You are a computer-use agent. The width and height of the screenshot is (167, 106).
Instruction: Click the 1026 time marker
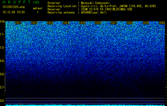click(x=98, y=23)
